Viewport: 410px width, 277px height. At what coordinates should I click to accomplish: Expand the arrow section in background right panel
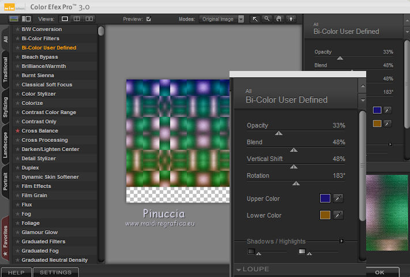pyautogui.click(x=390, y=144)
